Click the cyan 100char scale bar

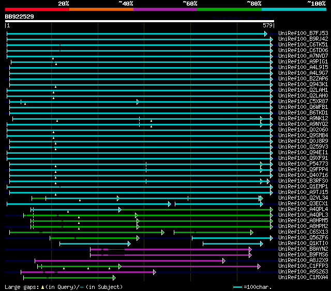point(237,286)
